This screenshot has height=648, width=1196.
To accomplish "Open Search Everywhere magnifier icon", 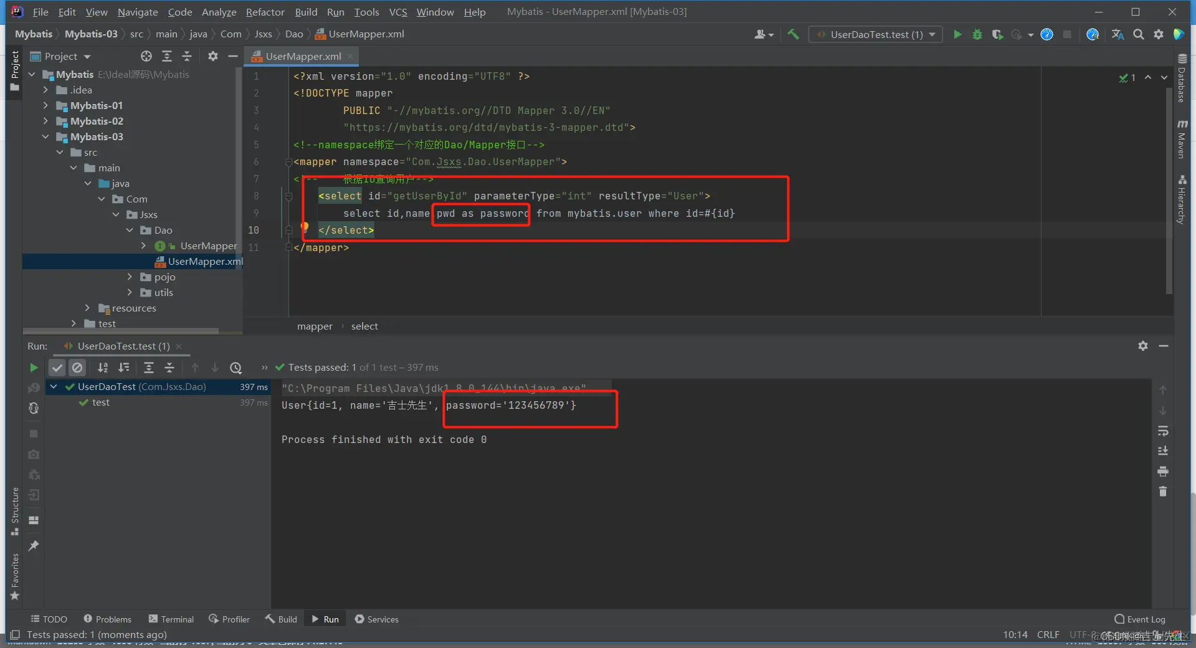I will 1139,34.
